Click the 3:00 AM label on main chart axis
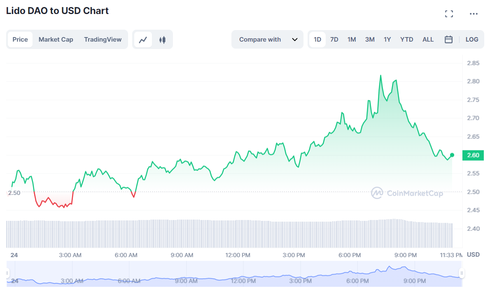490x293 pixels. pyautogui.click(x=70, y=255)
